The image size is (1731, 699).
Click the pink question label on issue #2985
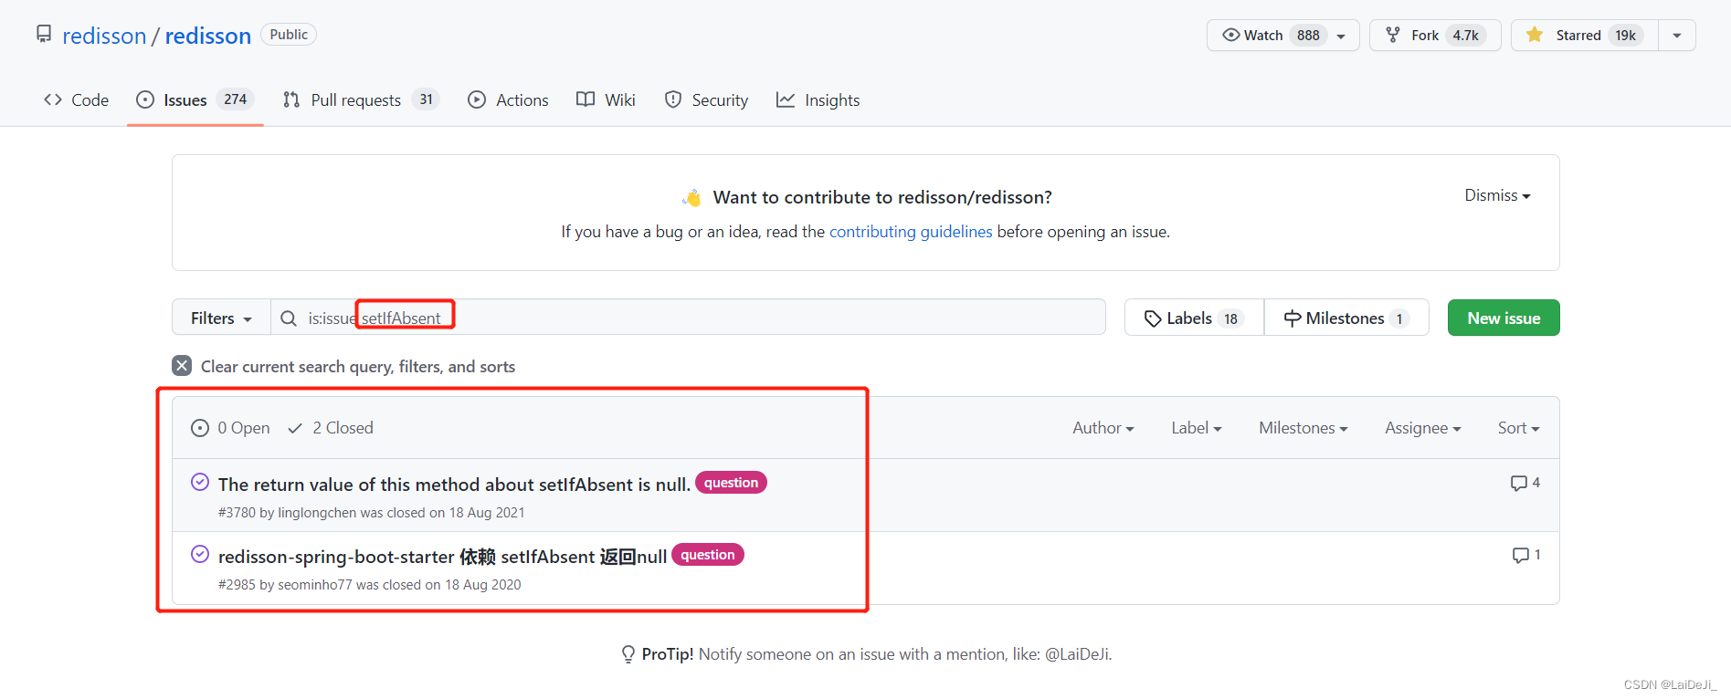pyautogui.click(x=707, y=555)
